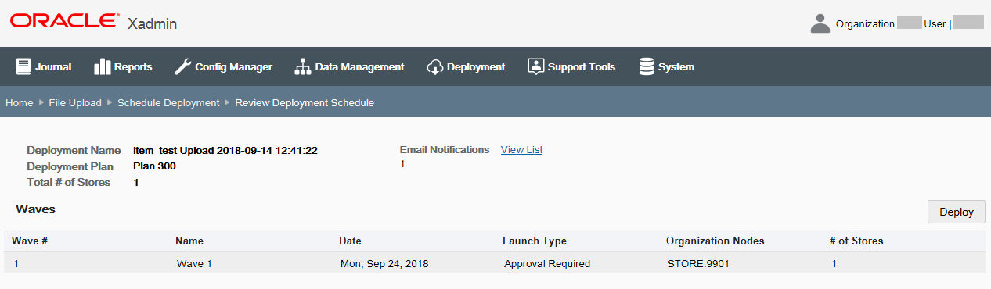The height and width of the screenshot is (289, 991).
Task: Click the Oracle logo
Action: pos(65,22)
